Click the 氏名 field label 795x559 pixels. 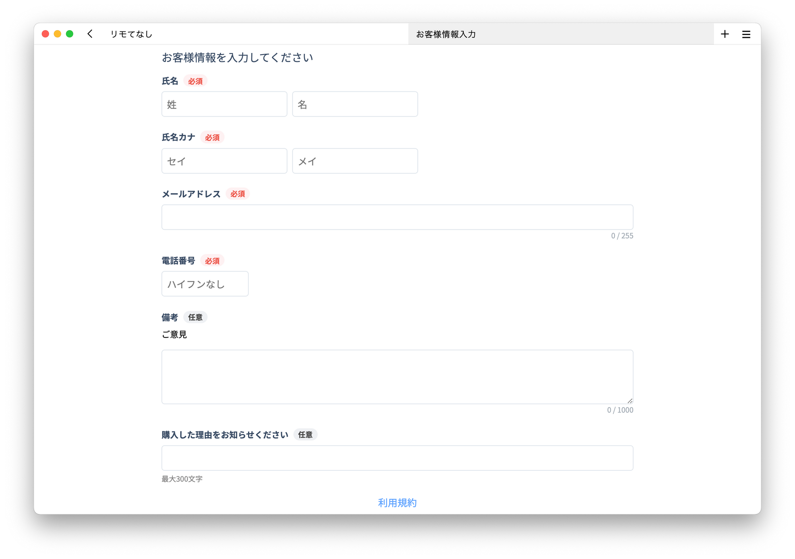170,81
